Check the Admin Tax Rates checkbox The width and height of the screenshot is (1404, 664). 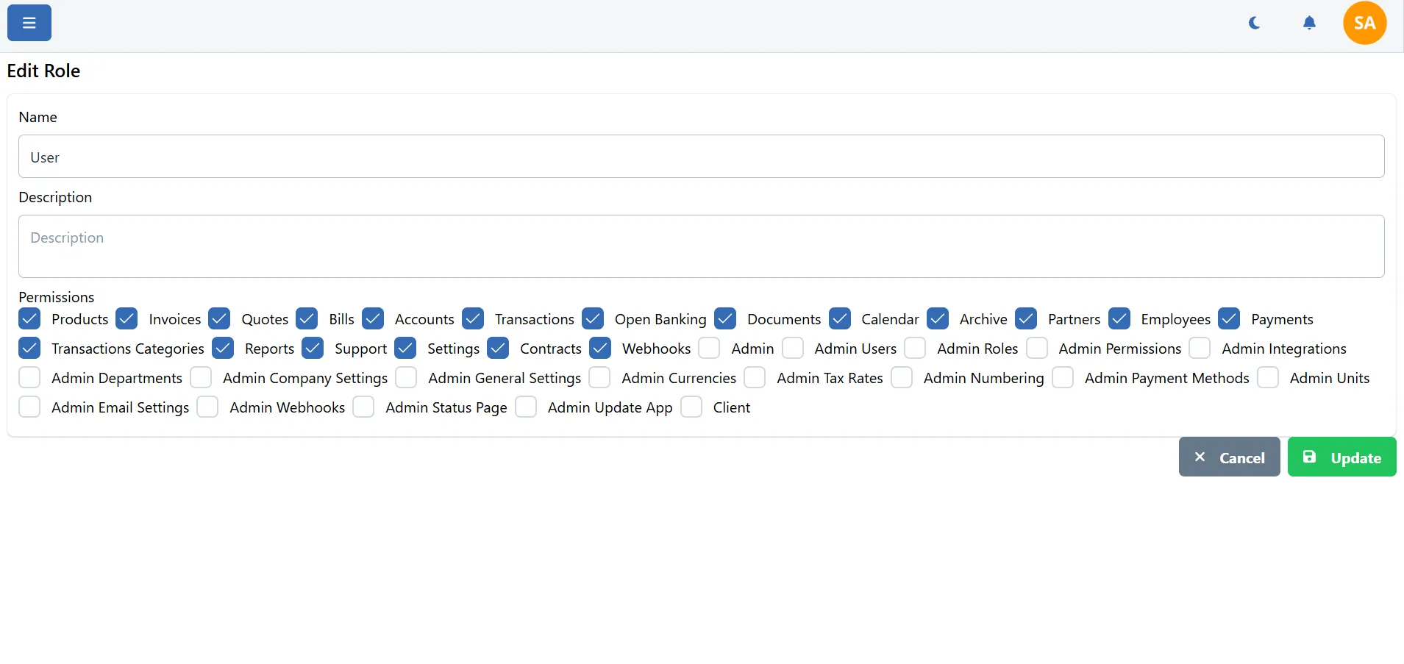pos(755,378)
